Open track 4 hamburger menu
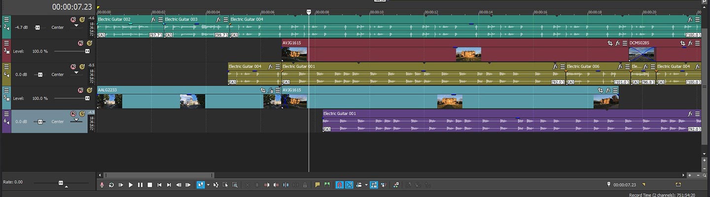 click(x=6, y=67)
